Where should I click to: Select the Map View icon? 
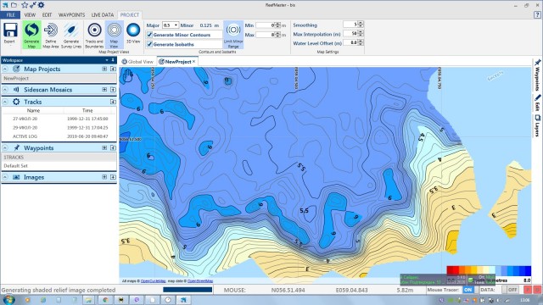[114, 30]
